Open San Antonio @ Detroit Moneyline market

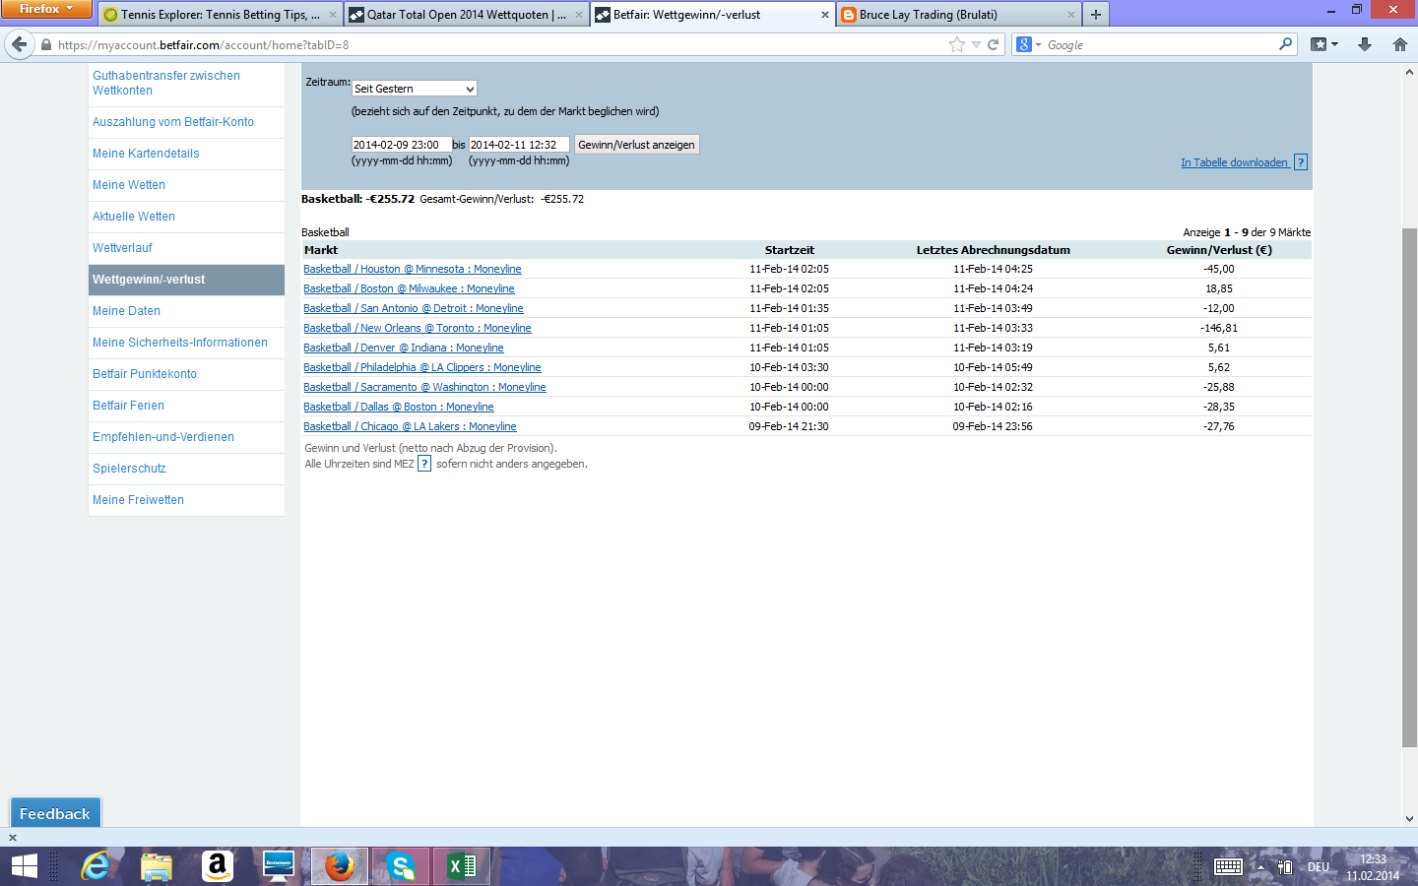click(414, 308)
